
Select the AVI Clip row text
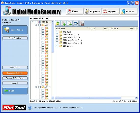click(x=67, y=32)
